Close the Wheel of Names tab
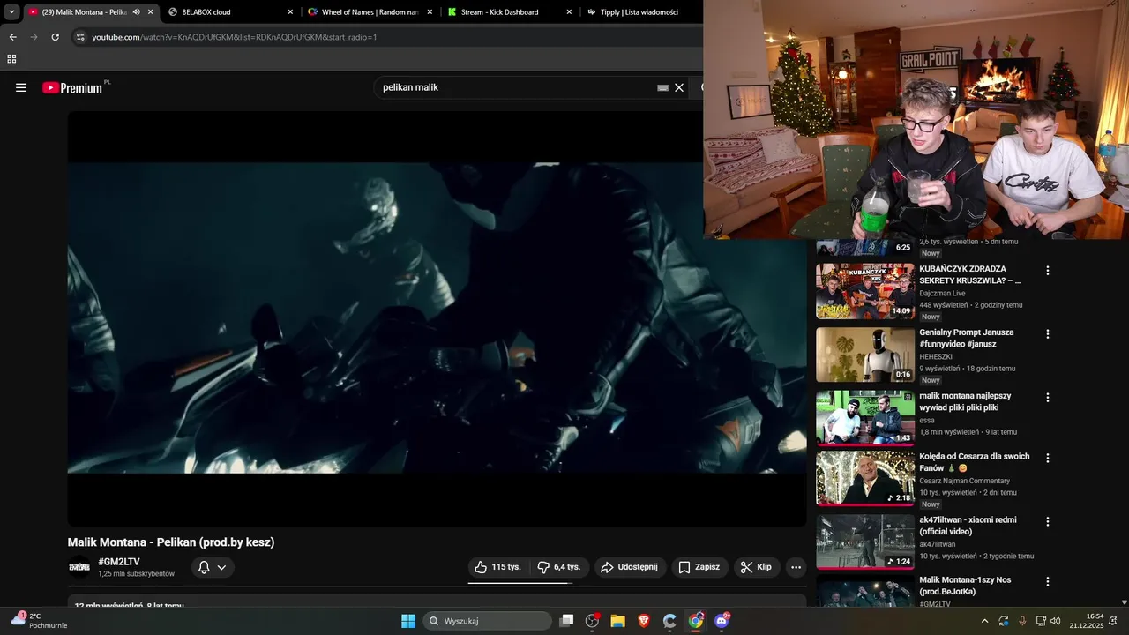Image resolution: width=1129 pixels, height=635 pixels. 430,12
